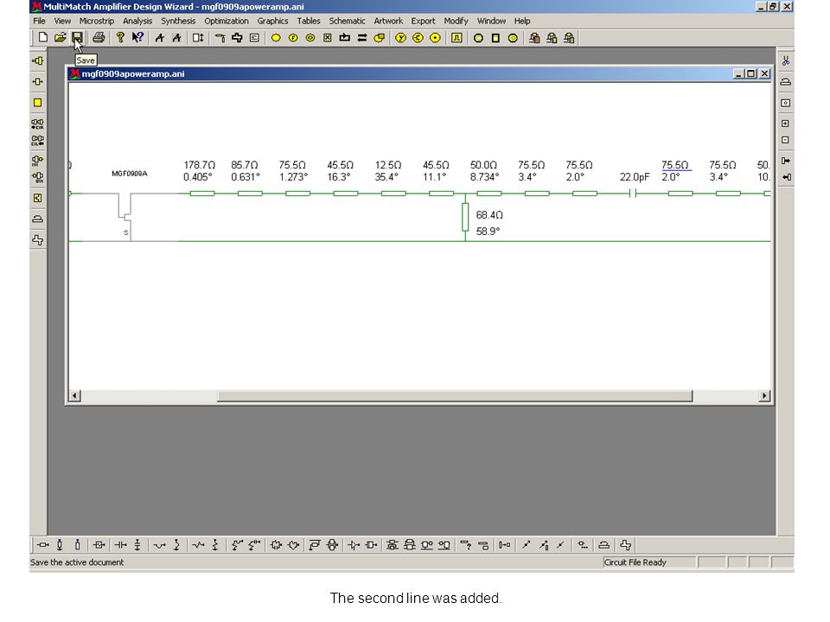Open the Modify menu
This screenshot has width=830, height=622.
456,21
